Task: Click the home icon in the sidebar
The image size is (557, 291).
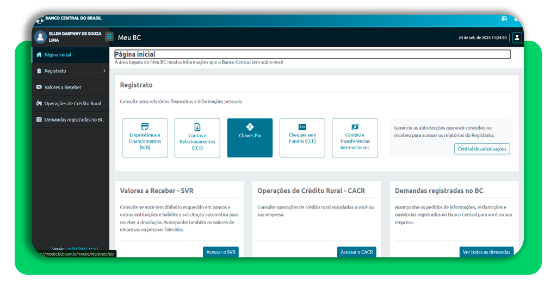Action: [x=39, y=55]
